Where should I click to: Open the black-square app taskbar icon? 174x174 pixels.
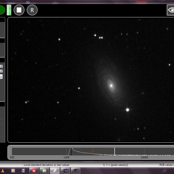(x=76, y=171)
